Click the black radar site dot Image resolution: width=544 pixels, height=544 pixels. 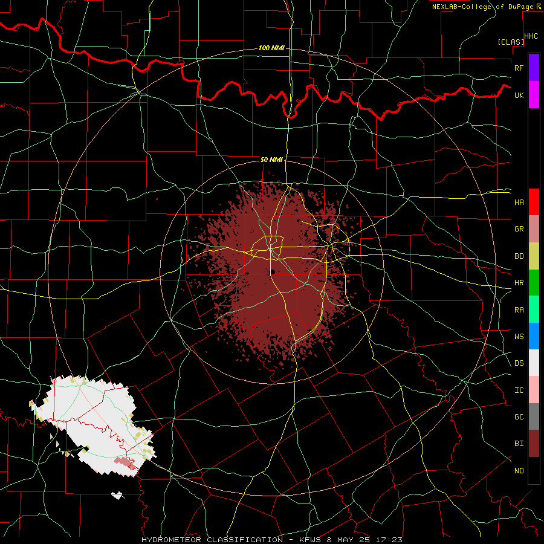click(x=273, y=271)
